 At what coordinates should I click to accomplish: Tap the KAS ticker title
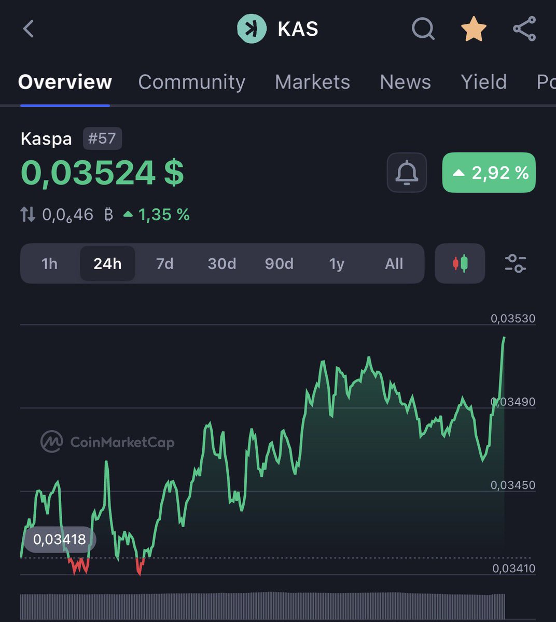pyautogui.click(x=298, y=30)
